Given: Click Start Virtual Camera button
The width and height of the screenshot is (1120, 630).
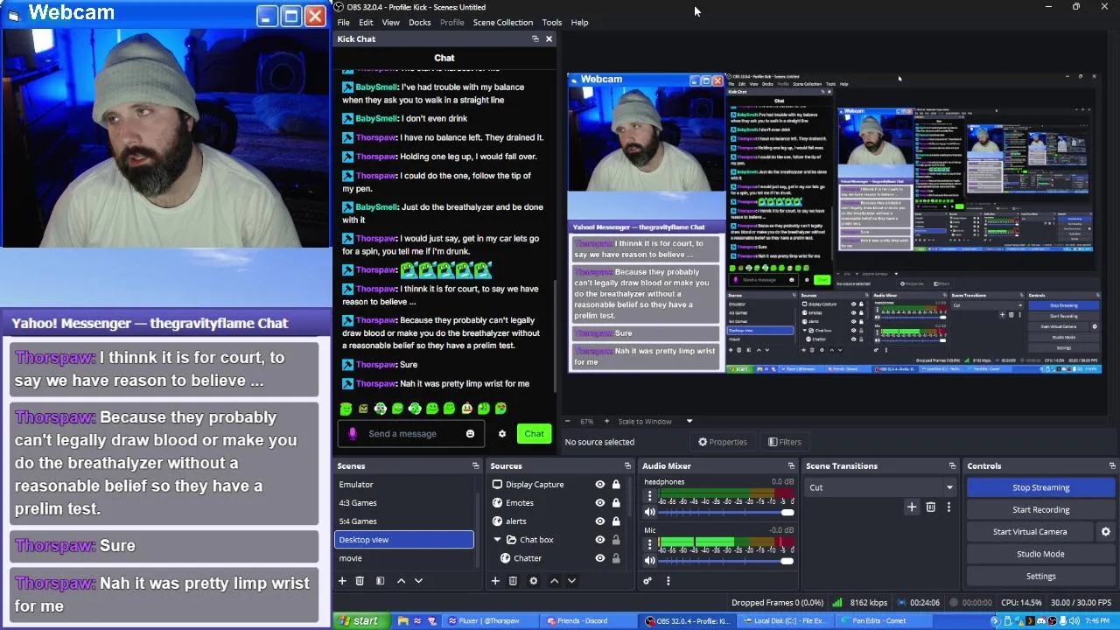Looking at the screenshot, I should pyautogui.click(x=1030, y=532).
